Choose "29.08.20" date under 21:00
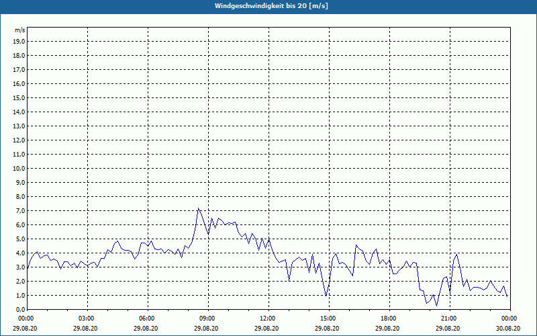Image resolution: width=537 pixels, height=336 pixels. click(448, 328)
